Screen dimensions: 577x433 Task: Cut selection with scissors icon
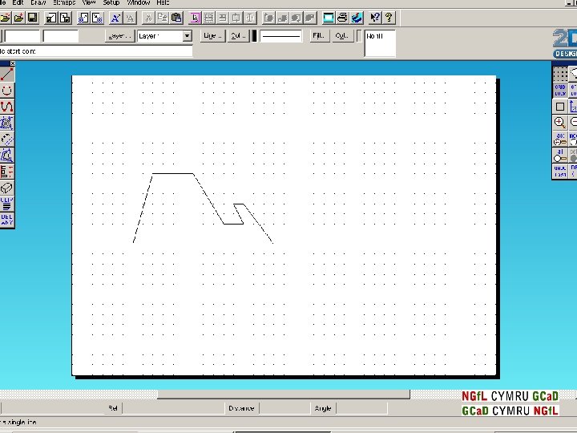(148, 18)
